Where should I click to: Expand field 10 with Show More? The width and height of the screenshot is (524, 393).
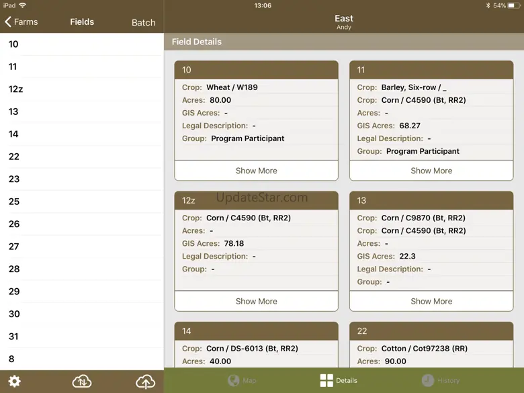[x=256, y=171]
